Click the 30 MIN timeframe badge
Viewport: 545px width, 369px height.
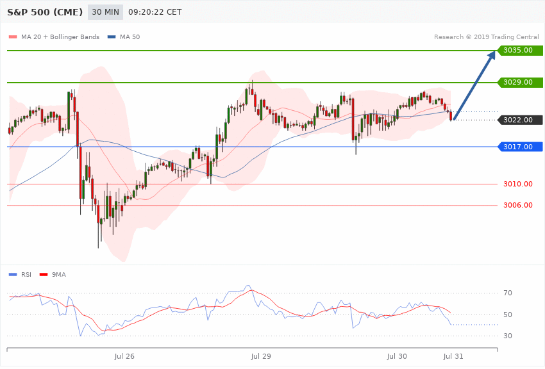(105, 12)
